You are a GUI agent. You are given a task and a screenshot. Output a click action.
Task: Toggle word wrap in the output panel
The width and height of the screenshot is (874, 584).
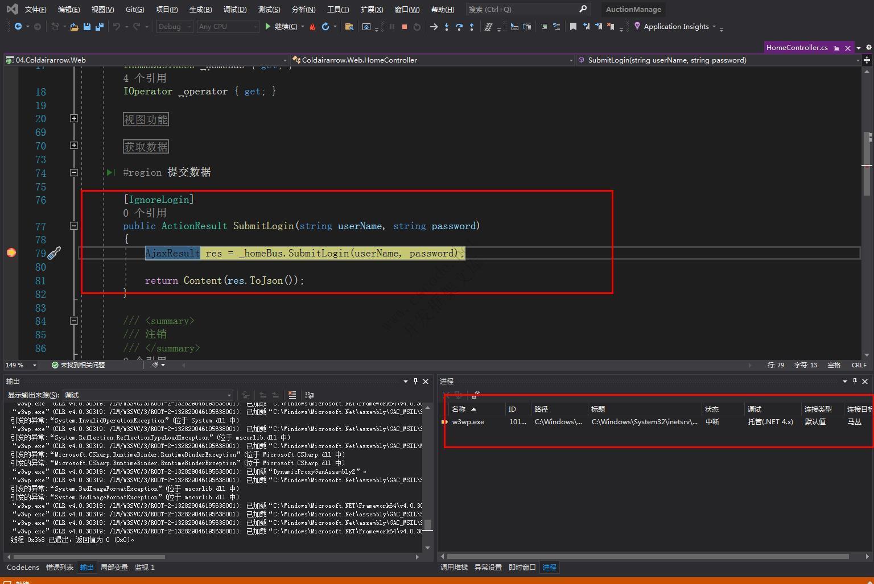(310, 395)
